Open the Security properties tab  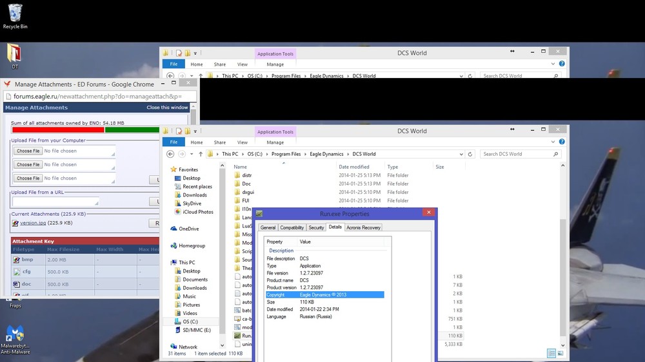point(316,227)
